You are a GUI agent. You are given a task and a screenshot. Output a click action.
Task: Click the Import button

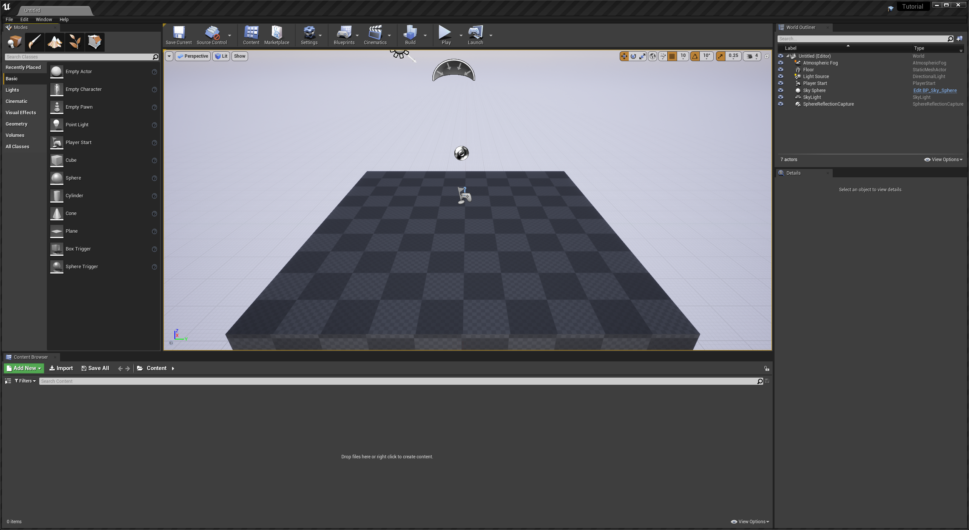61,368
